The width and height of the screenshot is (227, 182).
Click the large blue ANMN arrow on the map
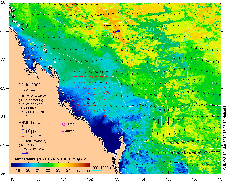(x=117, y=32)
